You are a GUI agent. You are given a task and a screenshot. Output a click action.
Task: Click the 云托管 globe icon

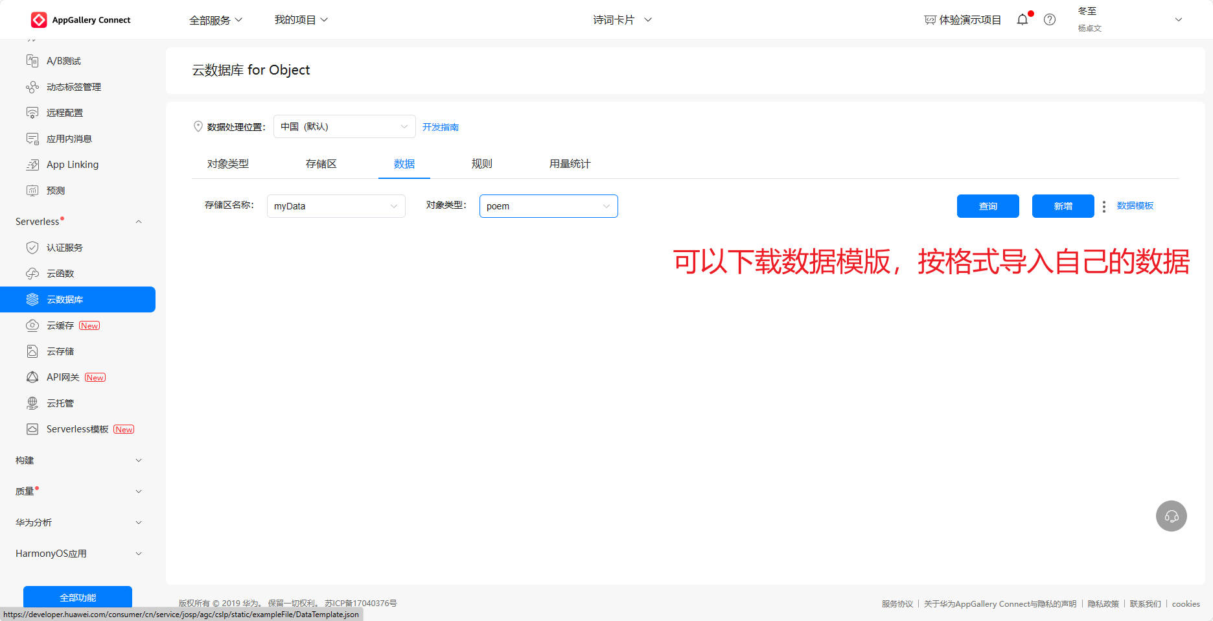click(32, 403)
